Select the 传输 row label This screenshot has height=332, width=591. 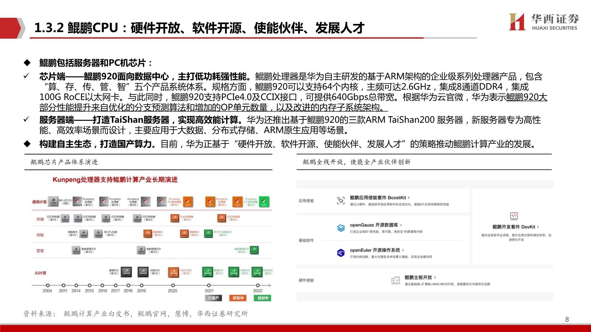[x=40, y=235]
